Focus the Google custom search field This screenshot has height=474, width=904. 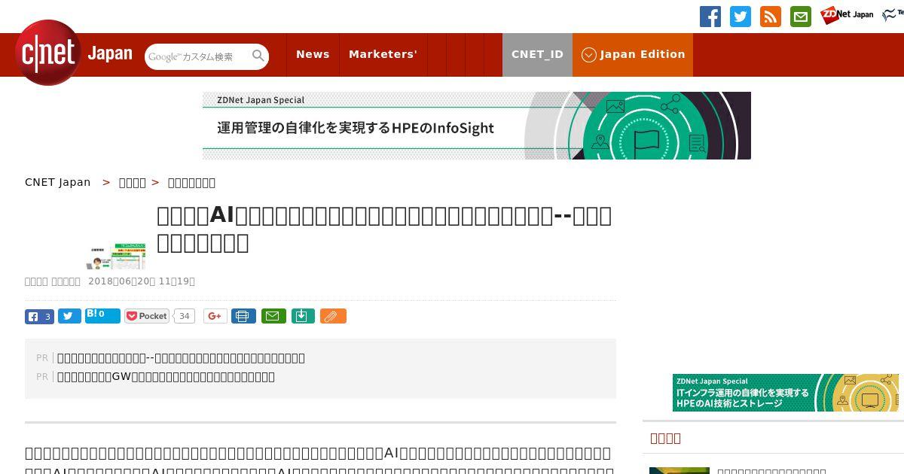[x=197, y=56]
